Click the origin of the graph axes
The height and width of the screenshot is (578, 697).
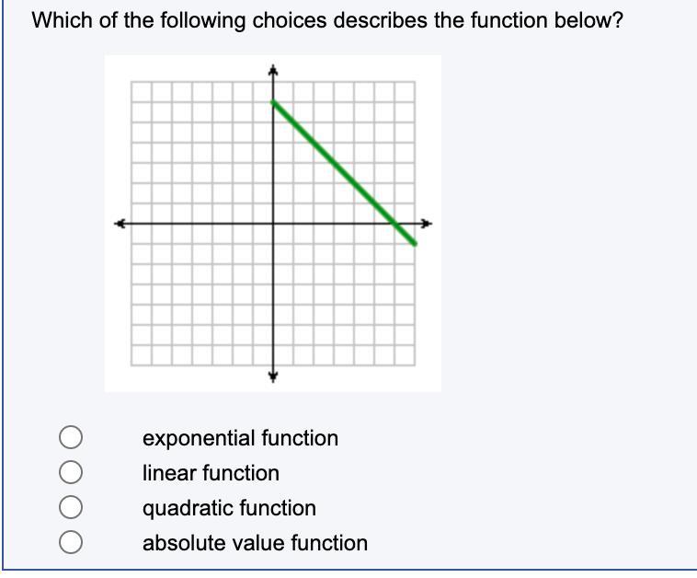coord(272,223)
